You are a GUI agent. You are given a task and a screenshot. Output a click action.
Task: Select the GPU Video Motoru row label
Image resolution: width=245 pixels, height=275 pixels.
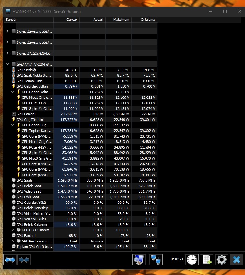[x=34, y=214]
